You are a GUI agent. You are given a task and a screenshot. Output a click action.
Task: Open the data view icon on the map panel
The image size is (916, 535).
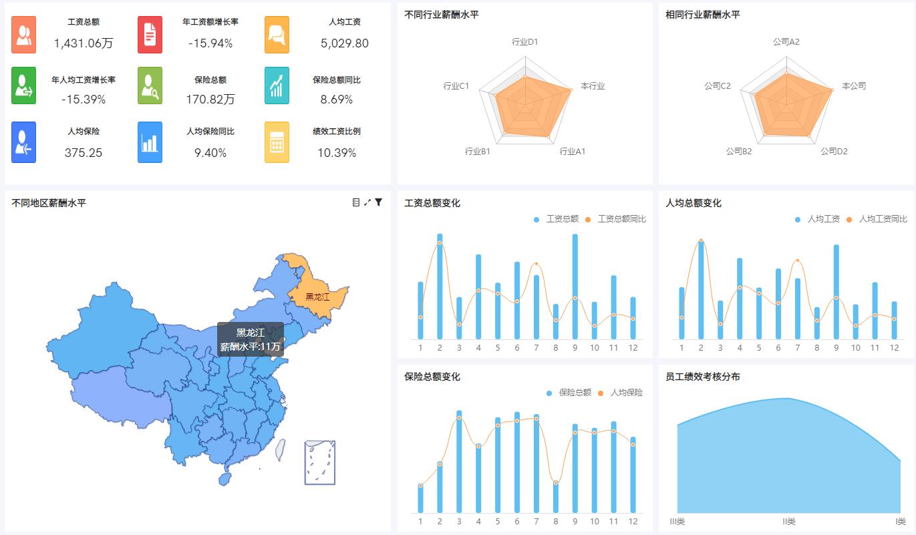[357, 202]
